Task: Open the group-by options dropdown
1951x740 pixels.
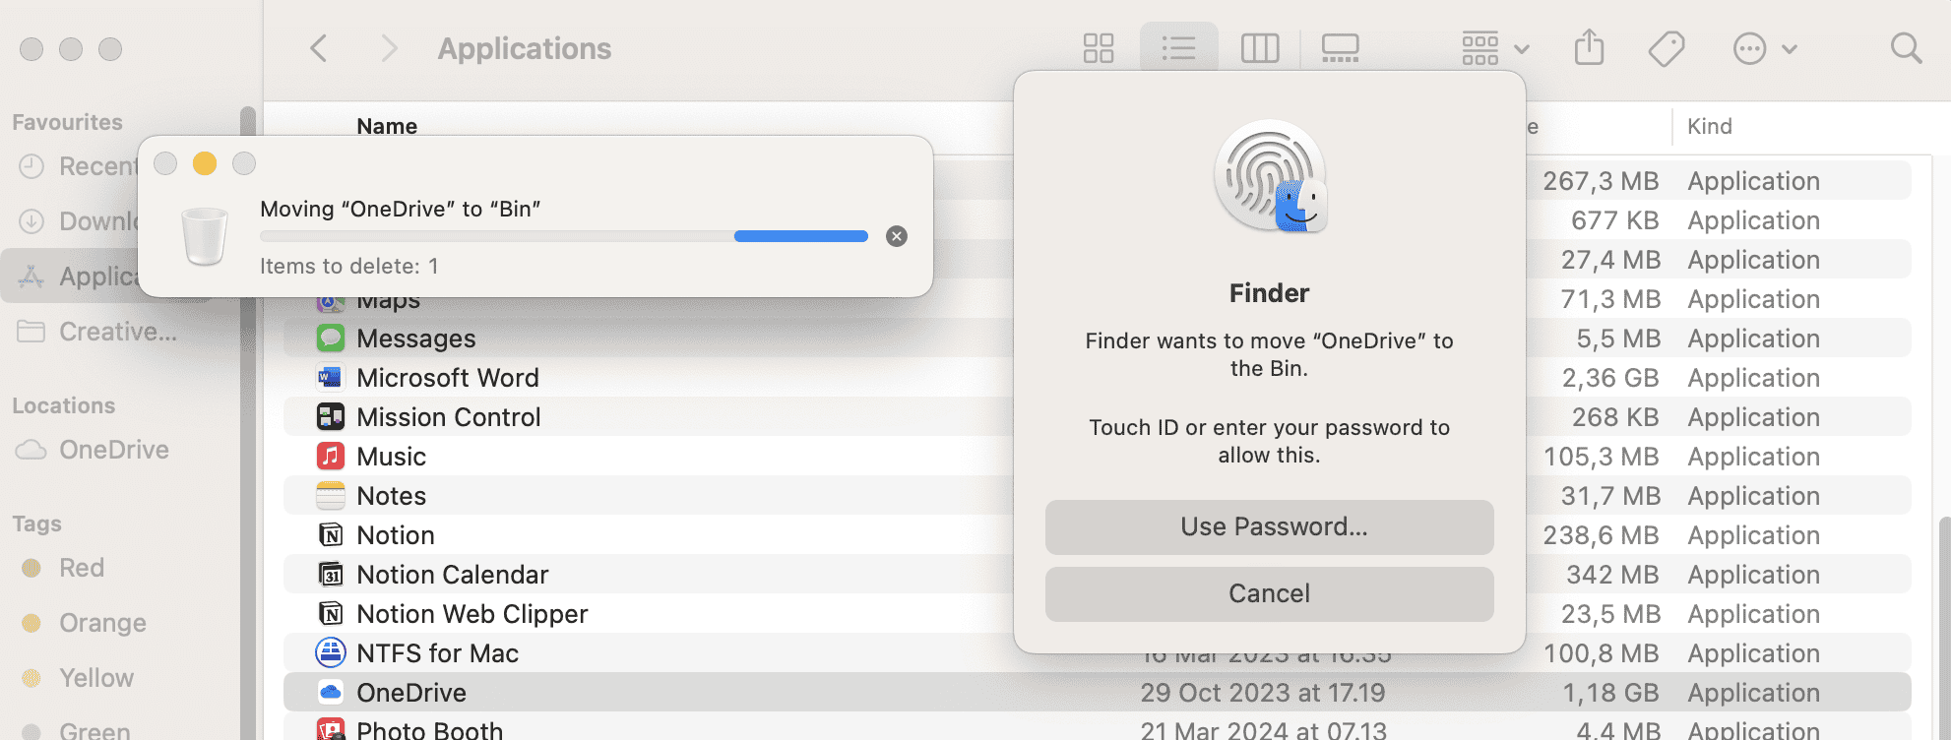Action: pyautogui.click(x=1494, y=48)
